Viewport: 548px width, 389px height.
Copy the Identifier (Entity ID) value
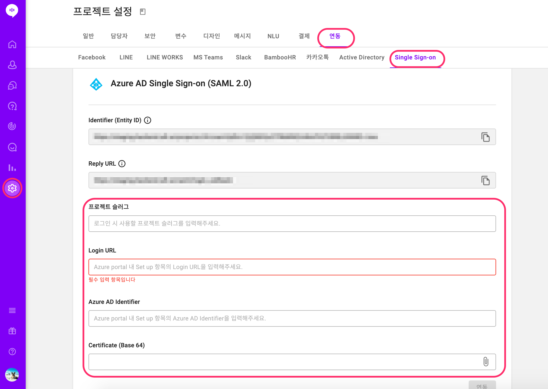pos(485,137)
